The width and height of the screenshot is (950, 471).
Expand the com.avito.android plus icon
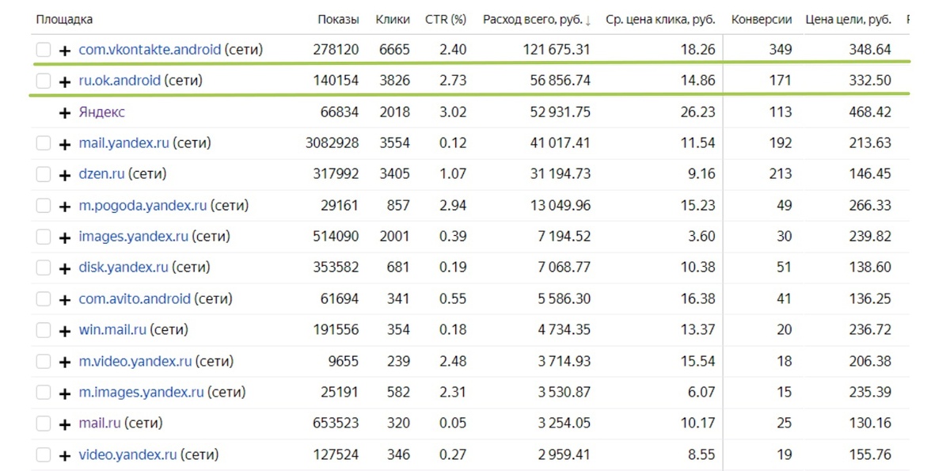point(66,299)
